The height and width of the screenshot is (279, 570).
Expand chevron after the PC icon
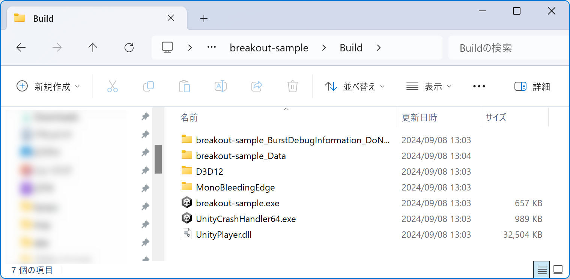pyautogui.click(x=190, y=48)
